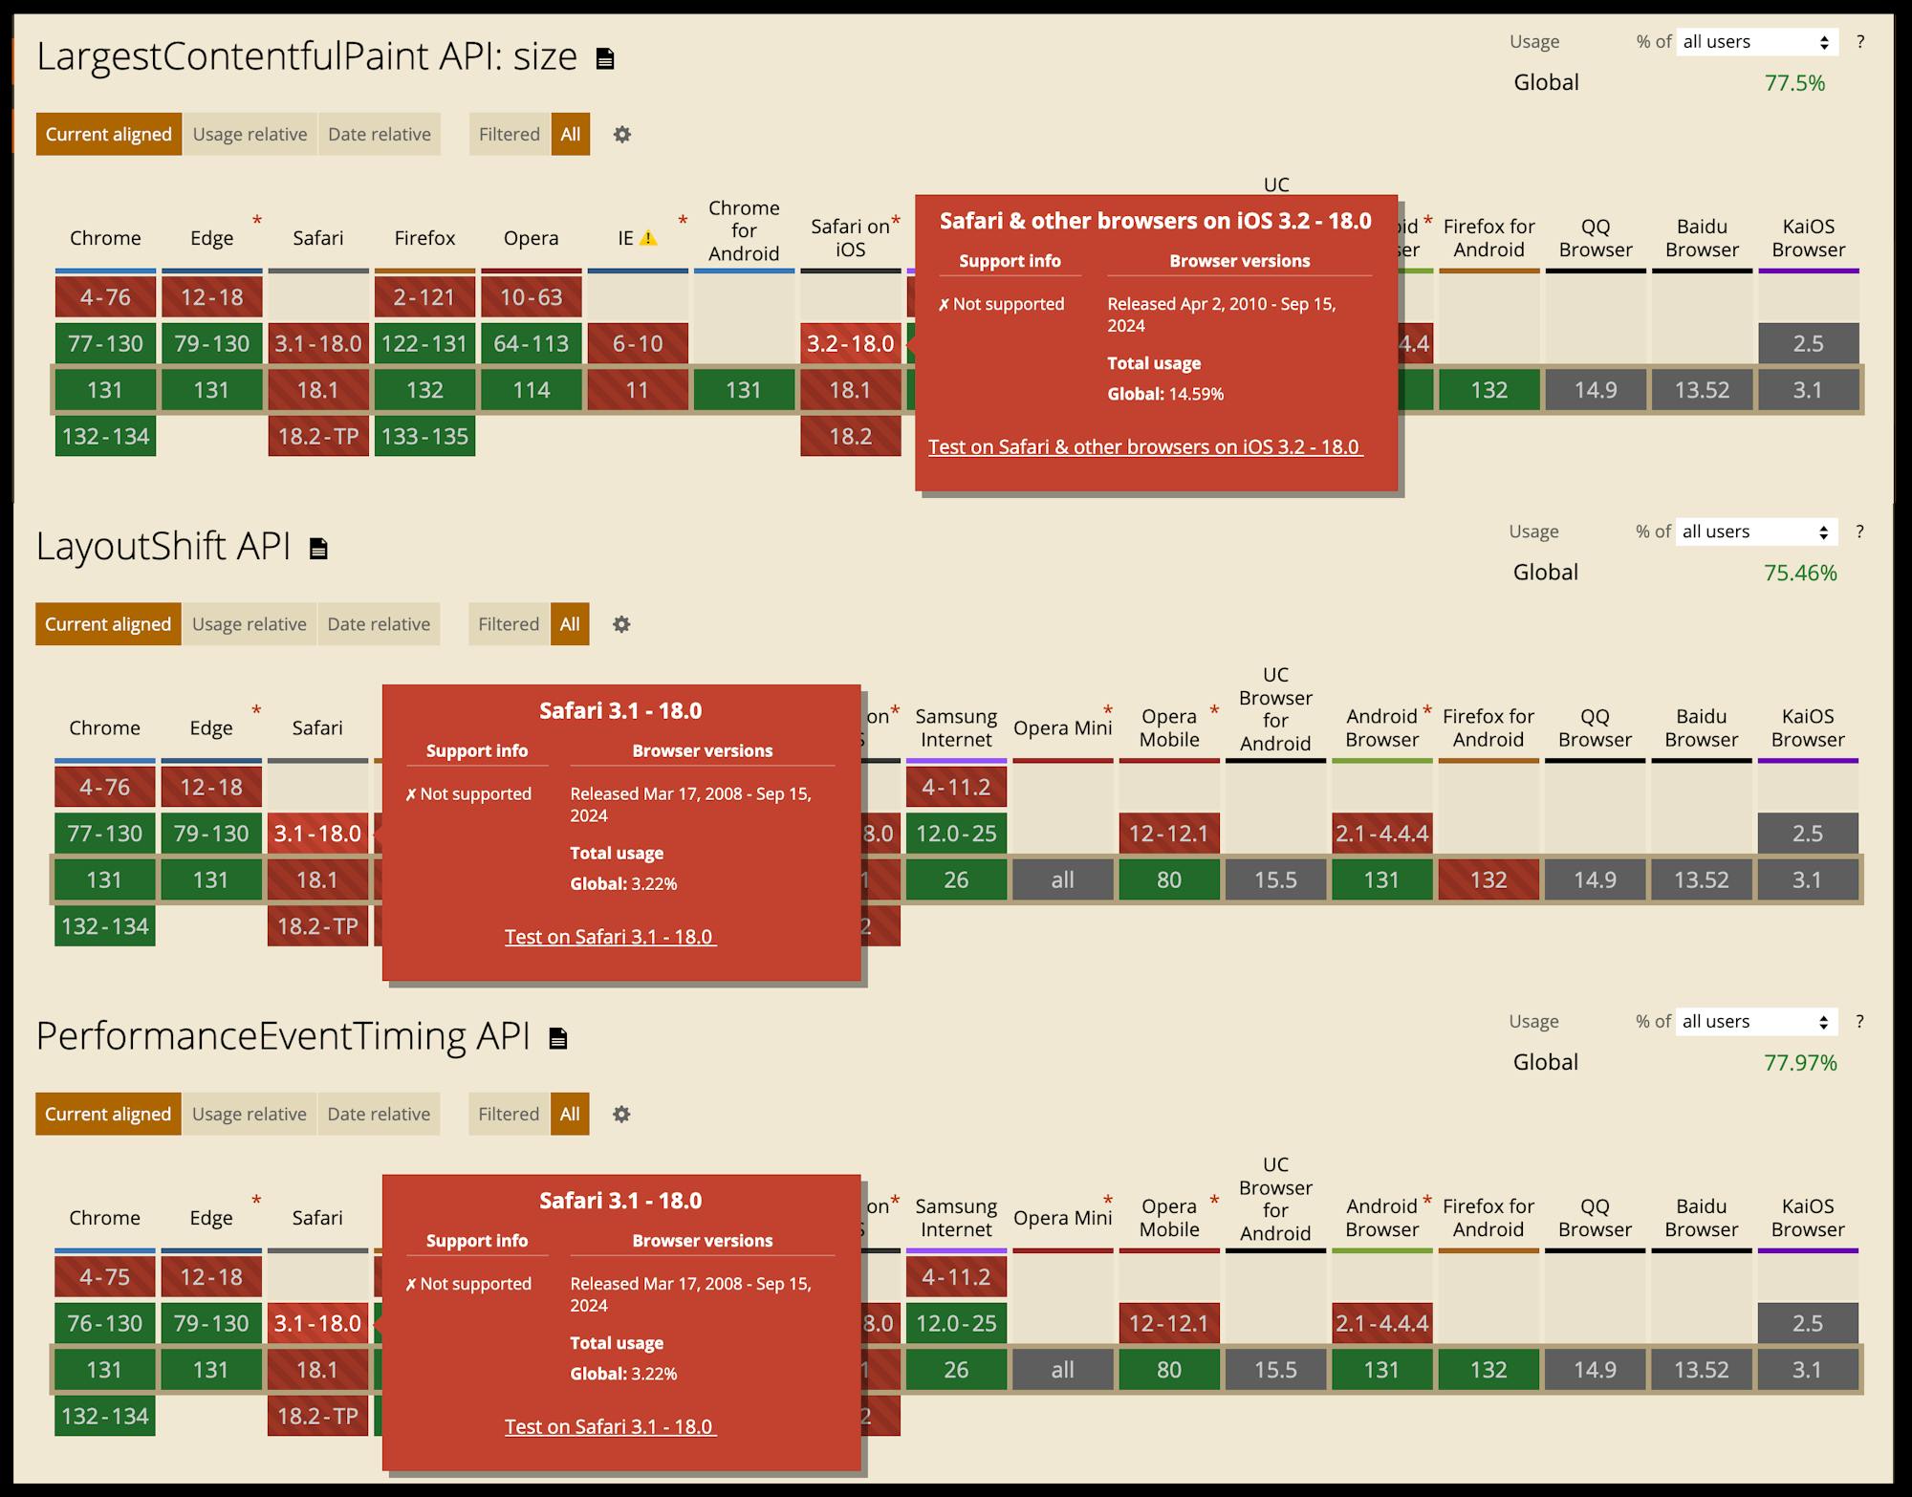Switch PerformanceEventTiming view to Usage relative
1912x1497 pixels.
pyautogui.click(x=250, y=1114)
